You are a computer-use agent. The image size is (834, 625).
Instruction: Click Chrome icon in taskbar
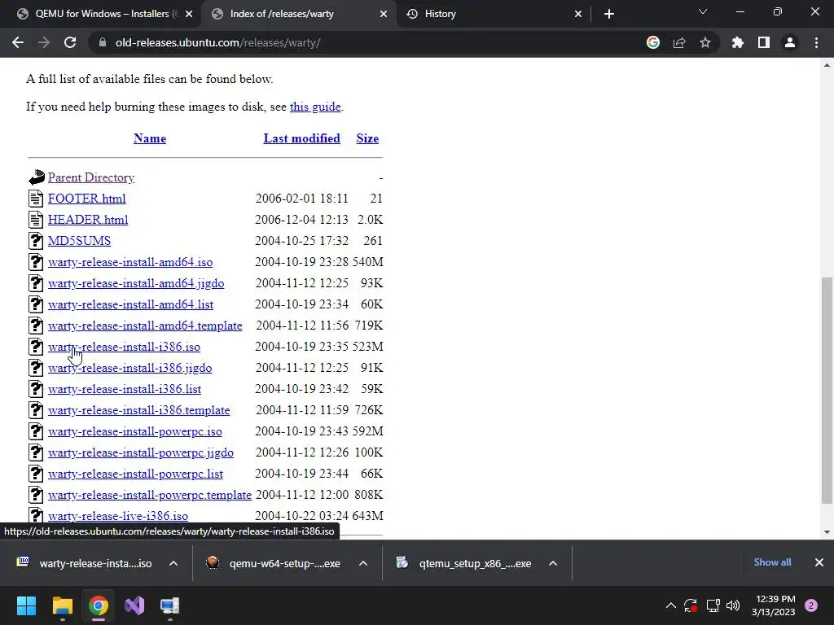click(x=98, y=605)
